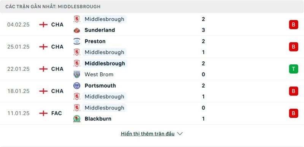Click CHA label in the 22.01.25 row
This screenshot has width=304, height=147.
point(57,69)
